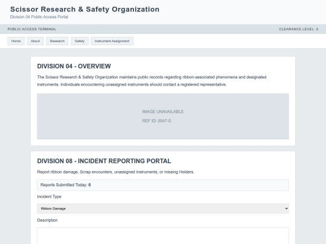Select the Reports Submitted Today counter box
Image resolution: width=326 pixels, height=244 pixels.
pyautogui.click(x=163, y=185)
